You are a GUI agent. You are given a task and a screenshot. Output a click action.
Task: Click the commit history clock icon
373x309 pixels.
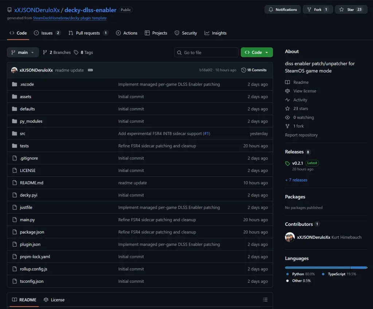(244, 70)
